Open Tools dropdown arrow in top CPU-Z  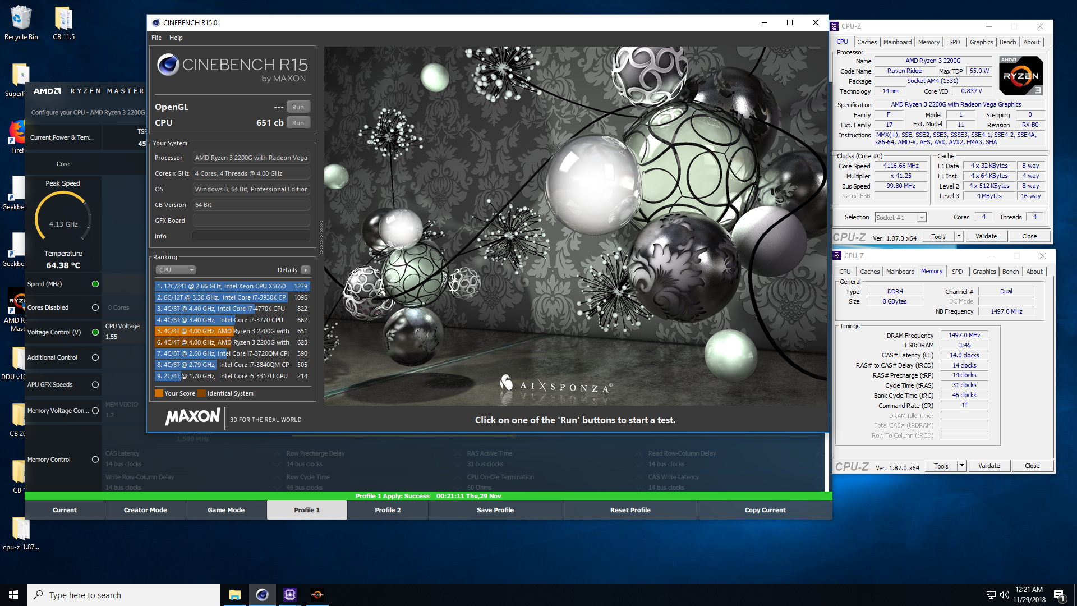point(959,236)
